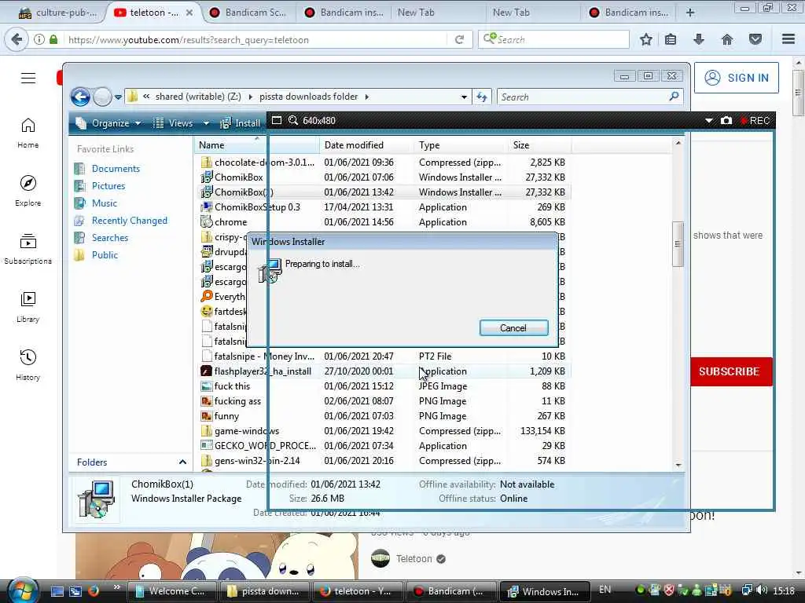Click the Firefox Search box
The image size is (805, 603).
point(553,39)
